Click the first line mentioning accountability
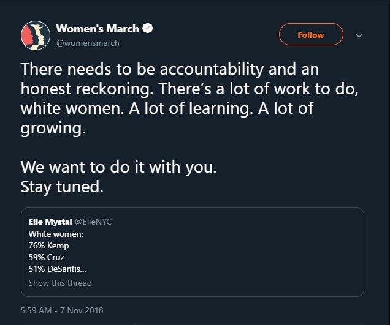Image resolution: width=390 pixels, height=325 pixels. pyautogui.click(x=170, y=69)
